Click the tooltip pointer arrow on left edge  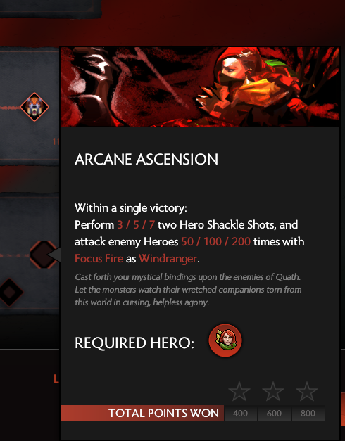[x=54, y=255]
